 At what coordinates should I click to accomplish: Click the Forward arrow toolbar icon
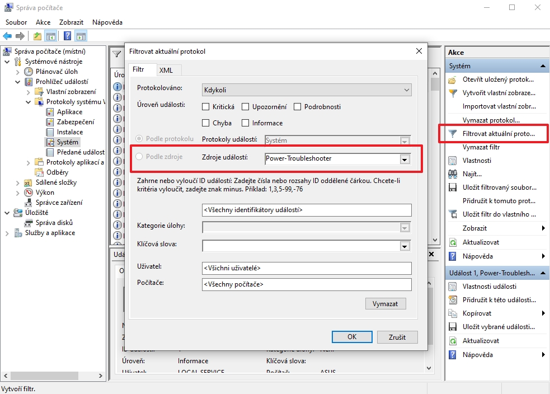pyautogui.click(x=20, y=36)
